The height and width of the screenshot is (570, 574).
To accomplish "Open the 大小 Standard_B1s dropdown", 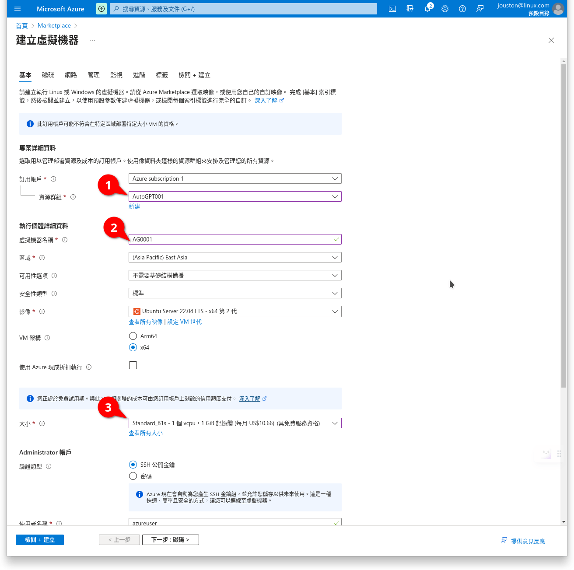I will [235, 423].
